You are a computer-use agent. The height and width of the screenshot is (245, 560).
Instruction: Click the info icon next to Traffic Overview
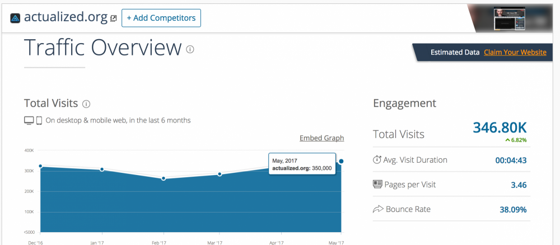(190, 49)
